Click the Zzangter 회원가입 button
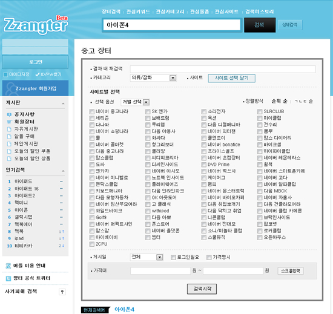This screenshot has height=314, width=333. (35, 88)
